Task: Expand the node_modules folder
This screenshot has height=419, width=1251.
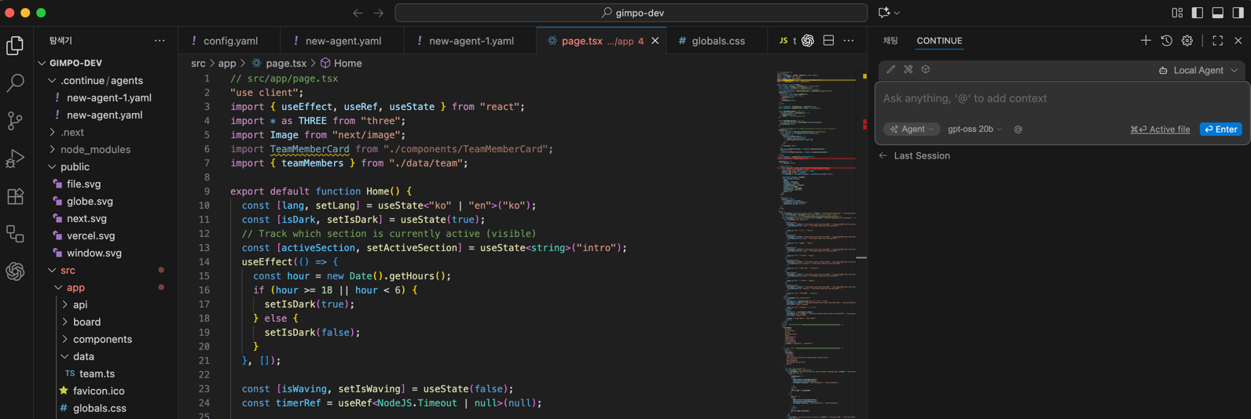Action: (95, 149)
